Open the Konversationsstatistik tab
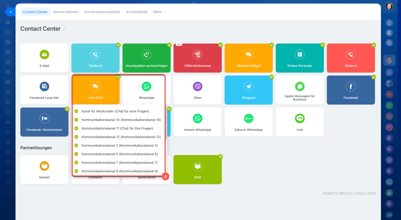This screenshot has width=401, height=220. 102,12
